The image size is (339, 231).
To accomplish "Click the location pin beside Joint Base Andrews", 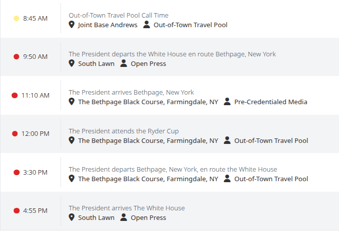I will pos(72,25).
